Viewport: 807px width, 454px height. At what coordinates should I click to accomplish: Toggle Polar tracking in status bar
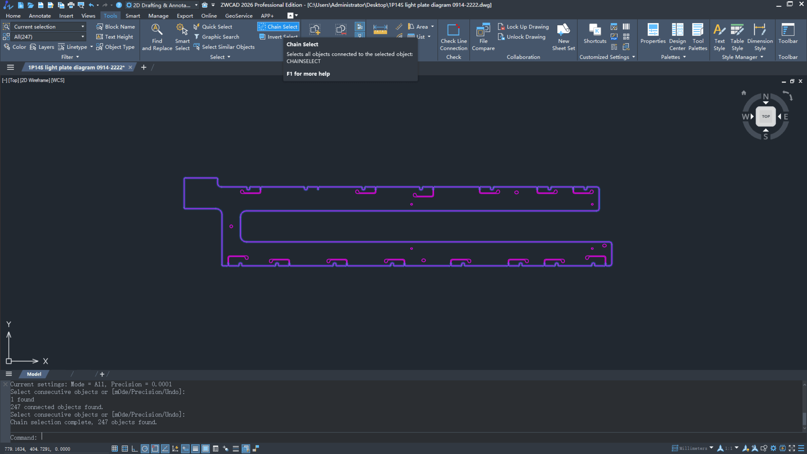coord(145,448)
